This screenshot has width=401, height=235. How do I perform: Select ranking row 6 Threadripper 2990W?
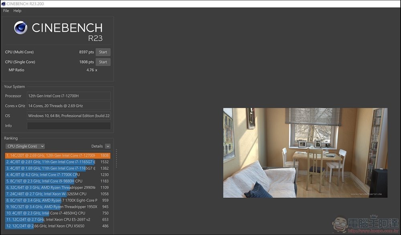click(x=58, y=187)
